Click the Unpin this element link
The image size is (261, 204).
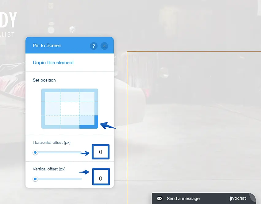click(x=53, y=63)
